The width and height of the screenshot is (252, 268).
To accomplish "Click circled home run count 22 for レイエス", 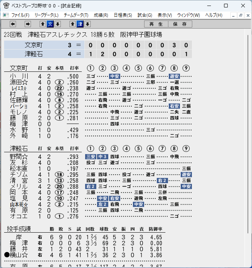I will [59, 88].
